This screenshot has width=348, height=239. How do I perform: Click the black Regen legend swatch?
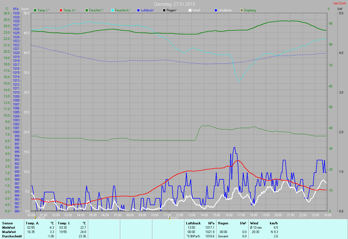164,10
